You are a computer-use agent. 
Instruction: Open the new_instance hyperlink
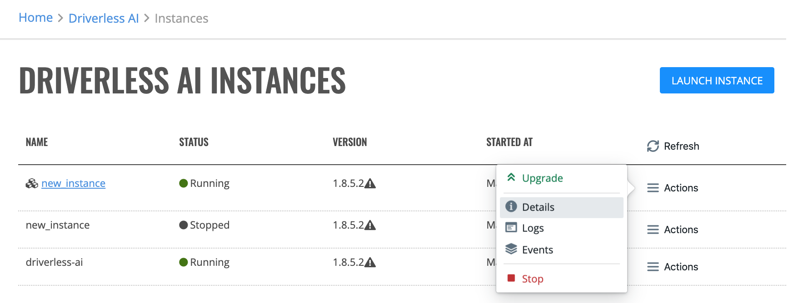pyautogui.click(x=73, y=183)
